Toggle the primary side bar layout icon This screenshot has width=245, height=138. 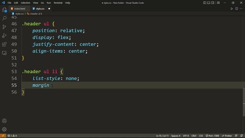204,3
